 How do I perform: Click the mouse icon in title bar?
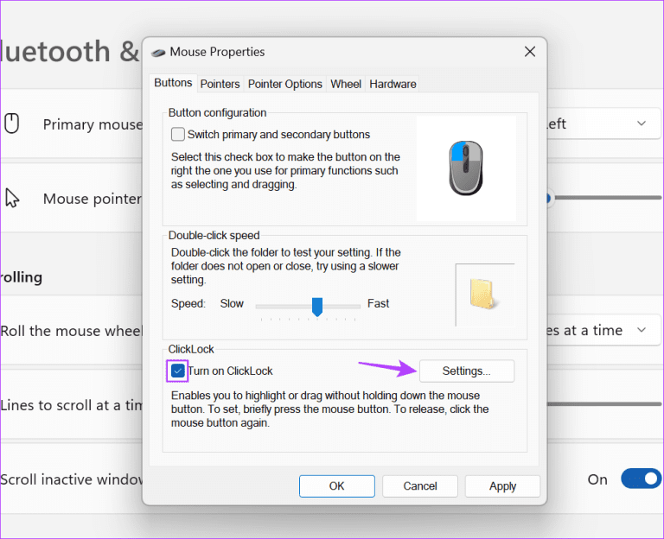158,52
